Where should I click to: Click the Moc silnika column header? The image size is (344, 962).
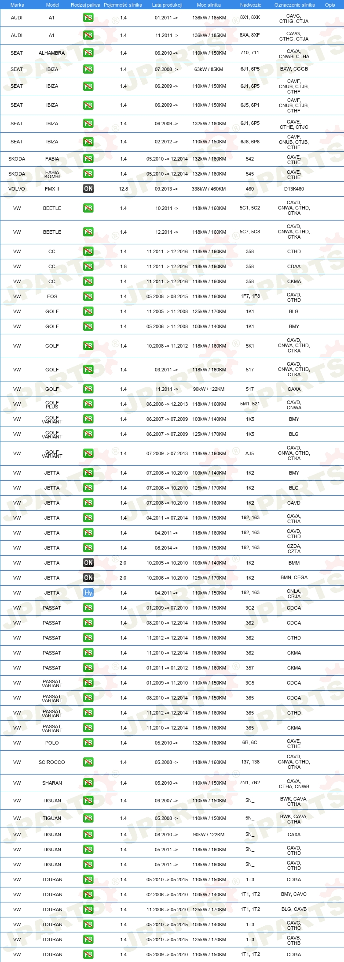pyautogui.click(x=209, y=5)
